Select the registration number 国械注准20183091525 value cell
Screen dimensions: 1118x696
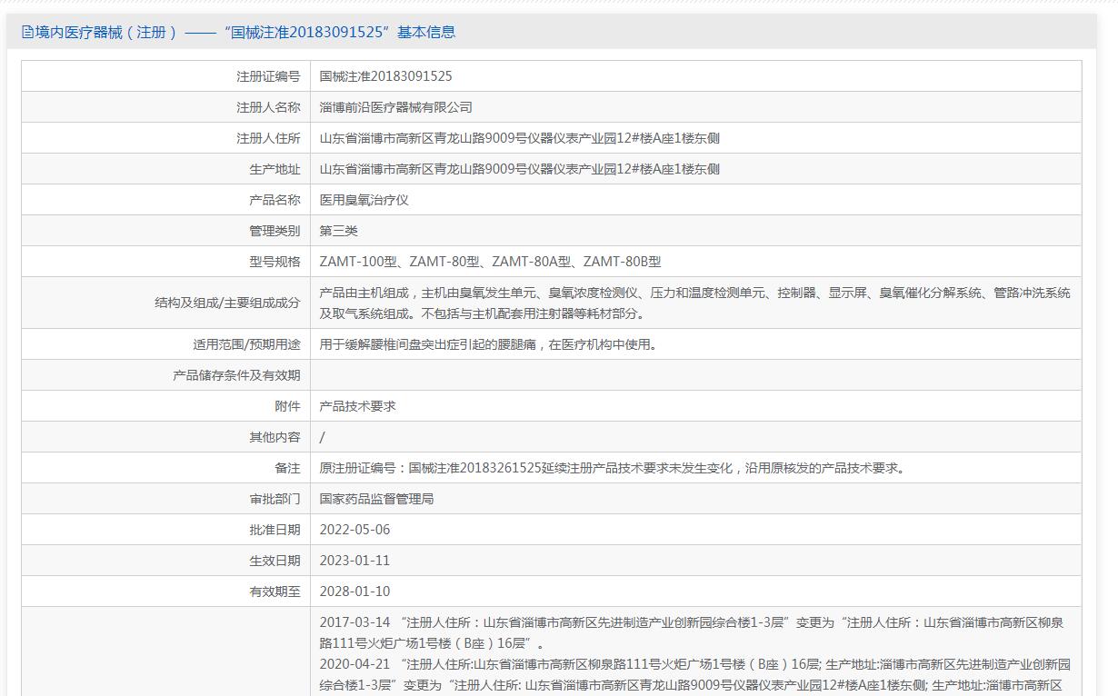pos(385,76)
